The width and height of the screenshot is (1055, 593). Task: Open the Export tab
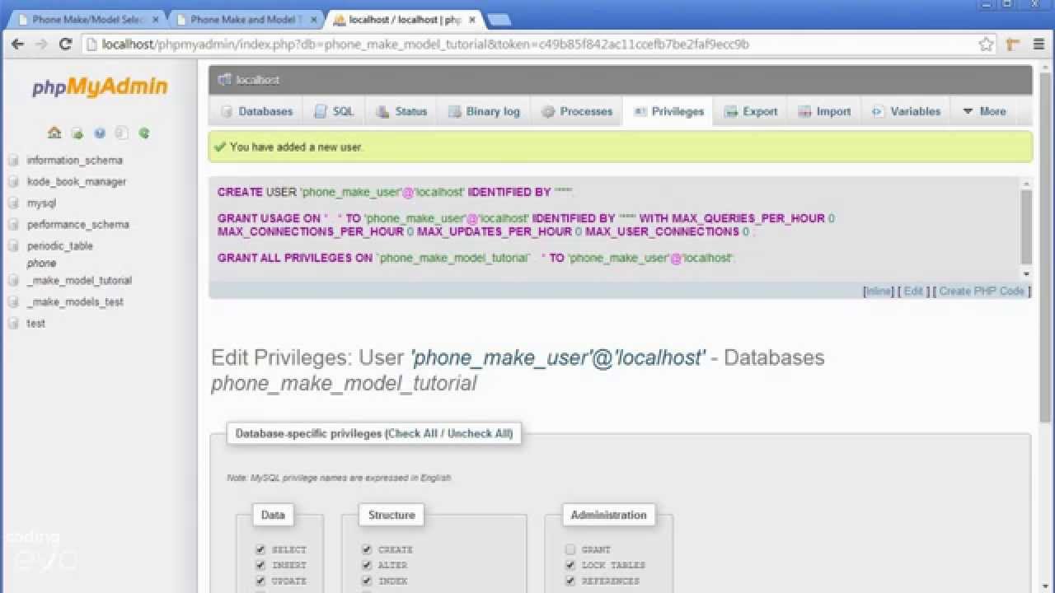coord(751,111)
